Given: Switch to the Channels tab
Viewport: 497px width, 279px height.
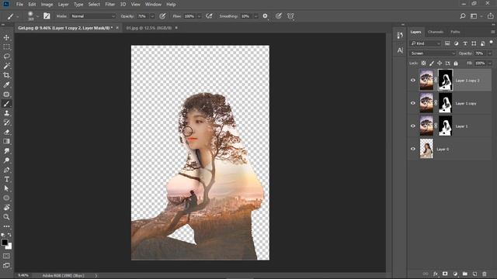Looking at the screenshot, I should [436, 32].
